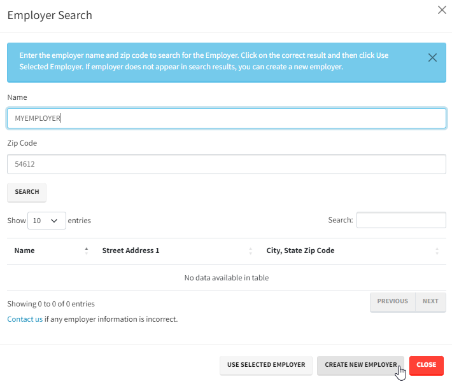Click the sort arrows for City, State Zip Code
Viewport: 452px width, 384px height.
pyautogui.click(x=437, y=250)
